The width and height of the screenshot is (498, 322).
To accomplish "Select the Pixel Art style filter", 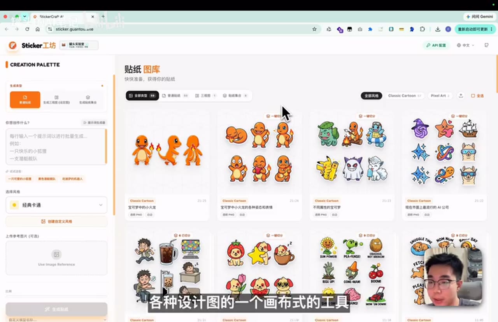I will click(x=440, y=96).
